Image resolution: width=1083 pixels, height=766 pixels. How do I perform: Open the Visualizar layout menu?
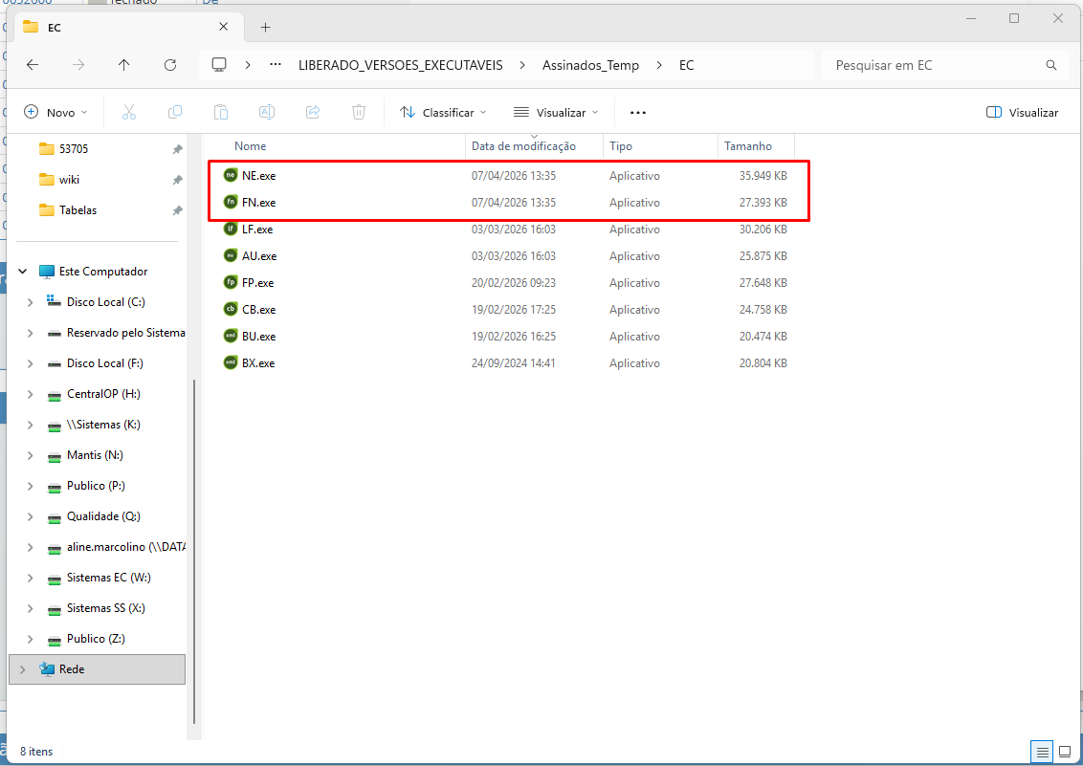tap(556, 113)
